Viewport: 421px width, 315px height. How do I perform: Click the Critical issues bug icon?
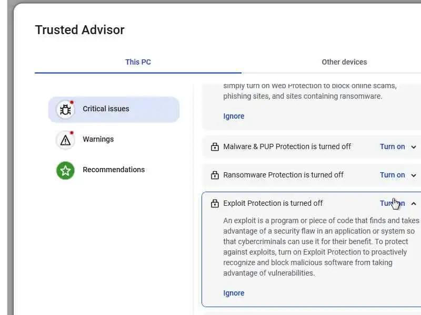point(65,109)
